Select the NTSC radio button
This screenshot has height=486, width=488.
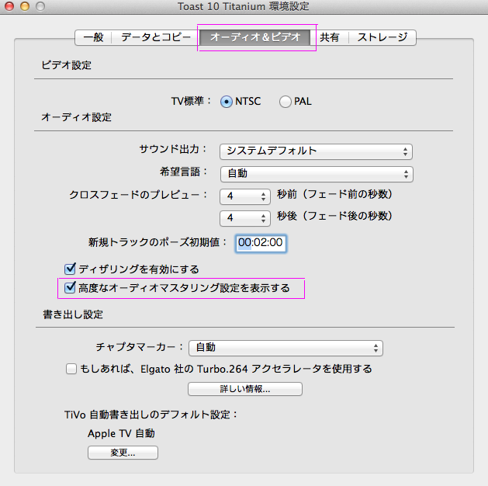point(227,102)
